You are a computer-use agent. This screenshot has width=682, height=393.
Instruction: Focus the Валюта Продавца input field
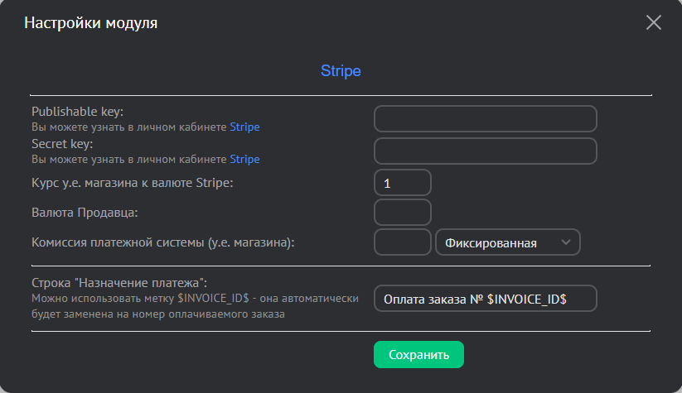[403, 213]
